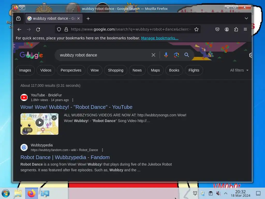
Task: Open the system settings taskbar icon
Action: 45,193
